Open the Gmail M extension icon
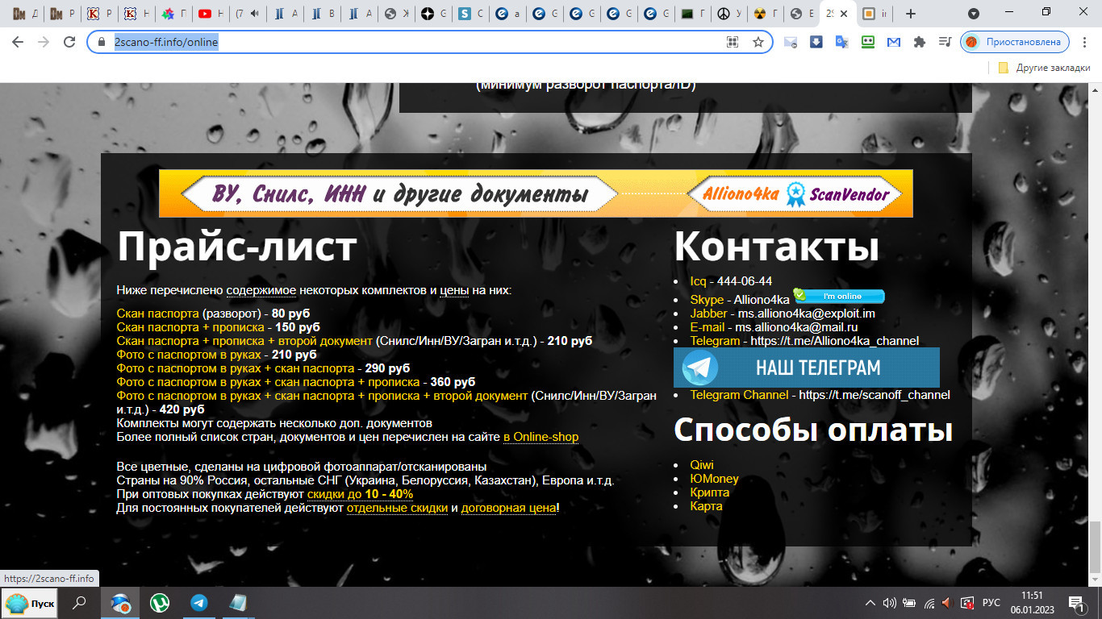The image size is (1102, 619). click(x=893, y=42)
